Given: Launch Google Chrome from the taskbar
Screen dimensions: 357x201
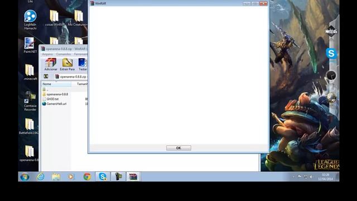Looking at the screenshot, I should pyautogui.click(x=87, y=176).
